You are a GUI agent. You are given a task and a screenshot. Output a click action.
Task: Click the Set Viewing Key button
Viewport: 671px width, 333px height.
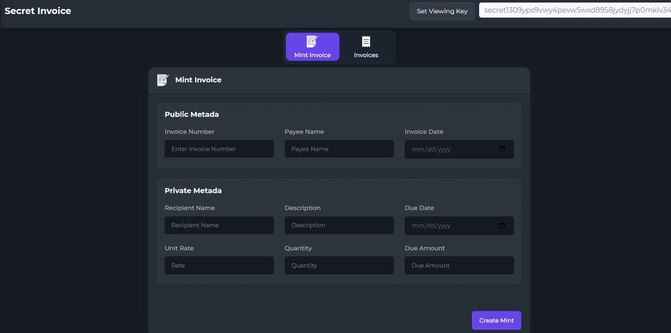click(442, 11)
